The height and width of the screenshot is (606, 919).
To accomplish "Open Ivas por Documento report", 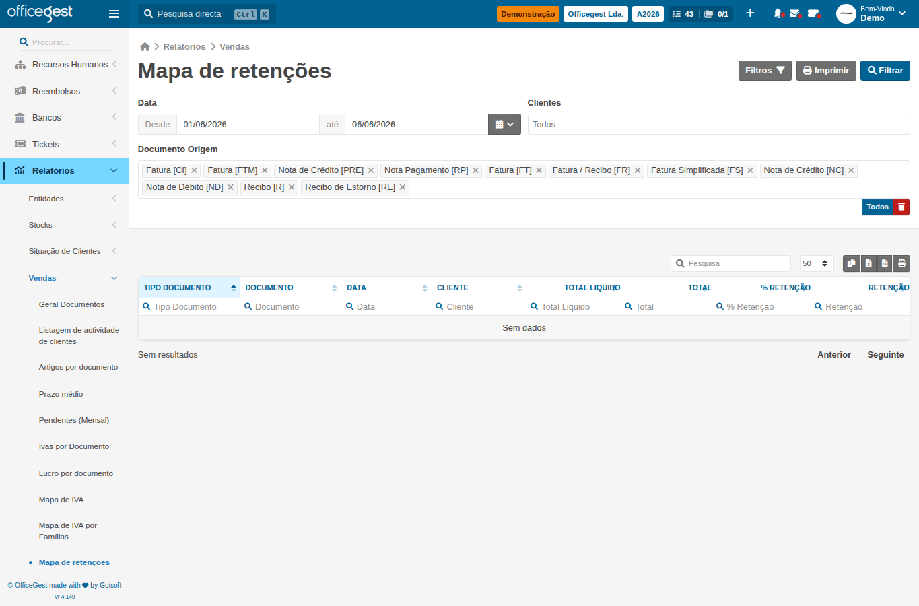I will [73, 446].
